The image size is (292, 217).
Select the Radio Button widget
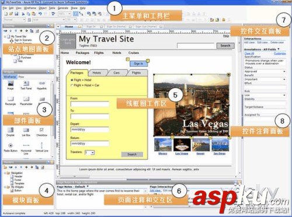coord(11,148)
